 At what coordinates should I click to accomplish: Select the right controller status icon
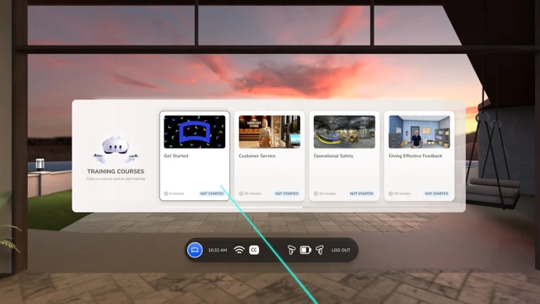coord(320,250)
